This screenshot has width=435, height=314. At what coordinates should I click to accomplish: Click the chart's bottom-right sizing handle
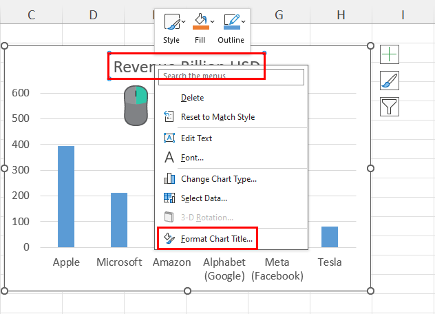point(370,291)
